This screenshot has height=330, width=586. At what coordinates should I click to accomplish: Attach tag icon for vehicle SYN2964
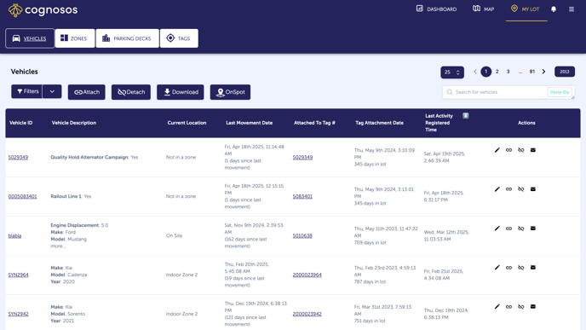(509, 268)
